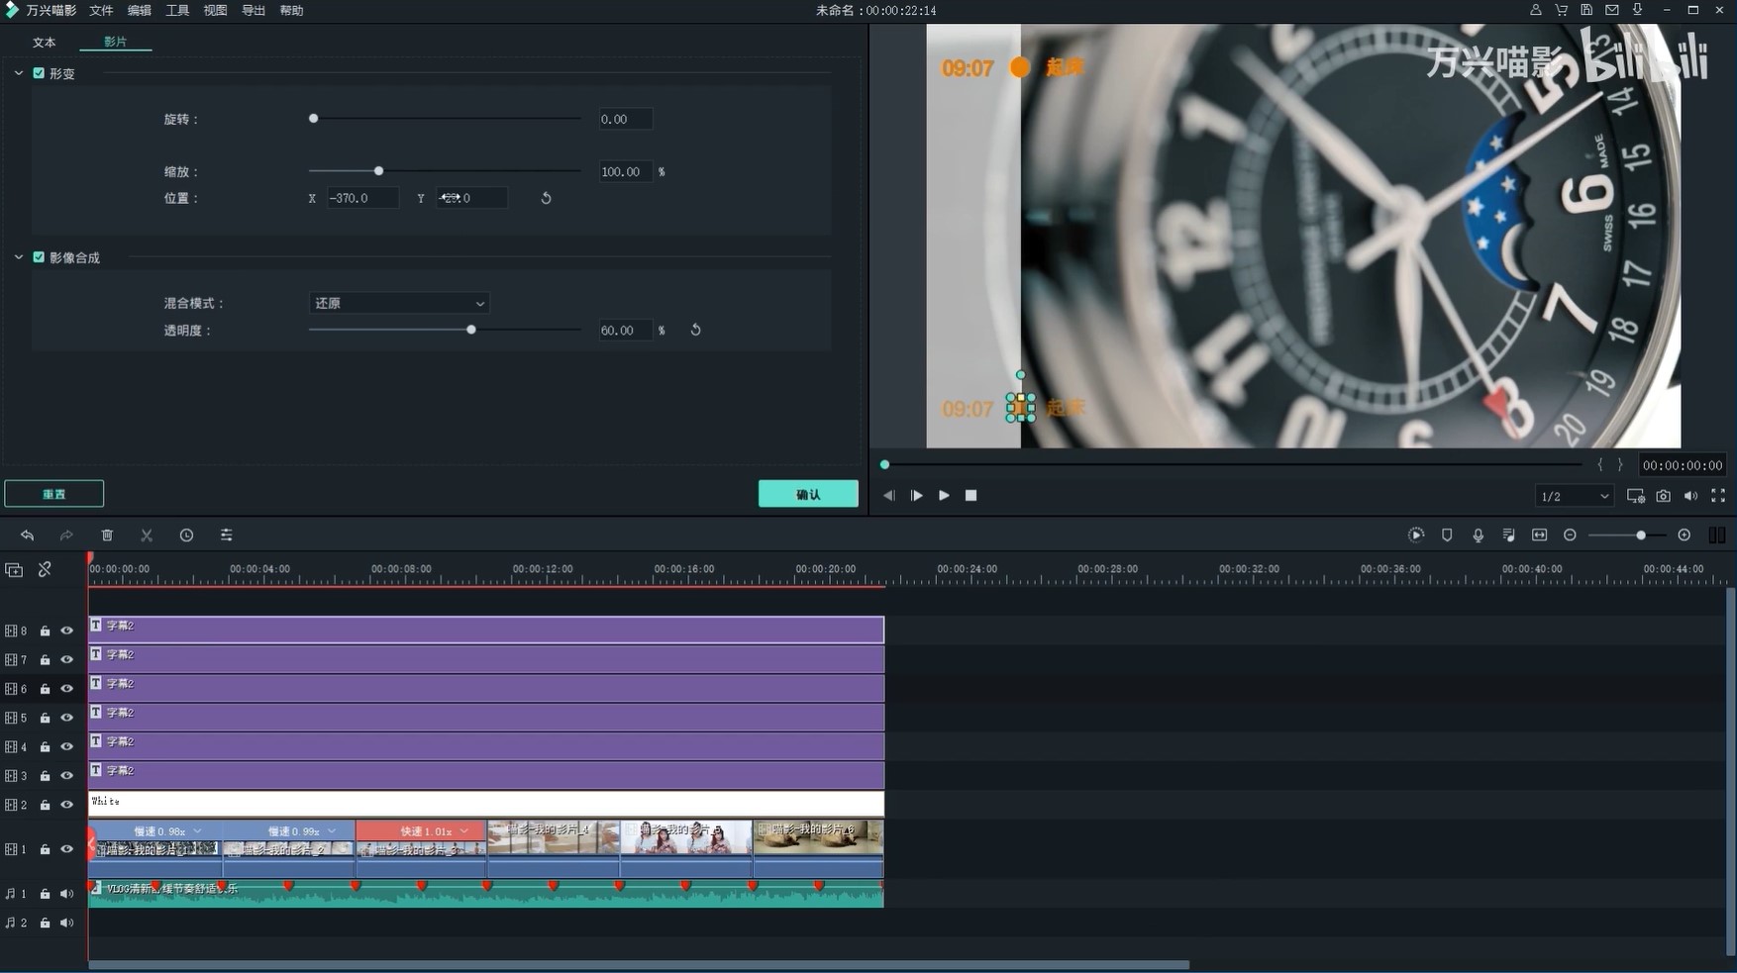
Task: Click the zoom-in plus icon on timeline
Action: click(1684, 535)
